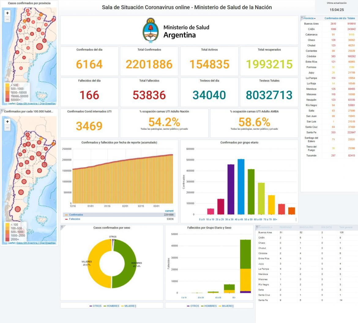Click the purple OTROS color dash in the sexo legend

(x=91, y=306)
